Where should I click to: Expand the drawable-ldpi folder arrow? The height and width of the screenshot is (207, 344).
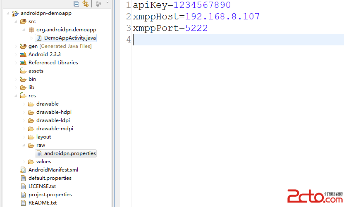pos(24,120)
